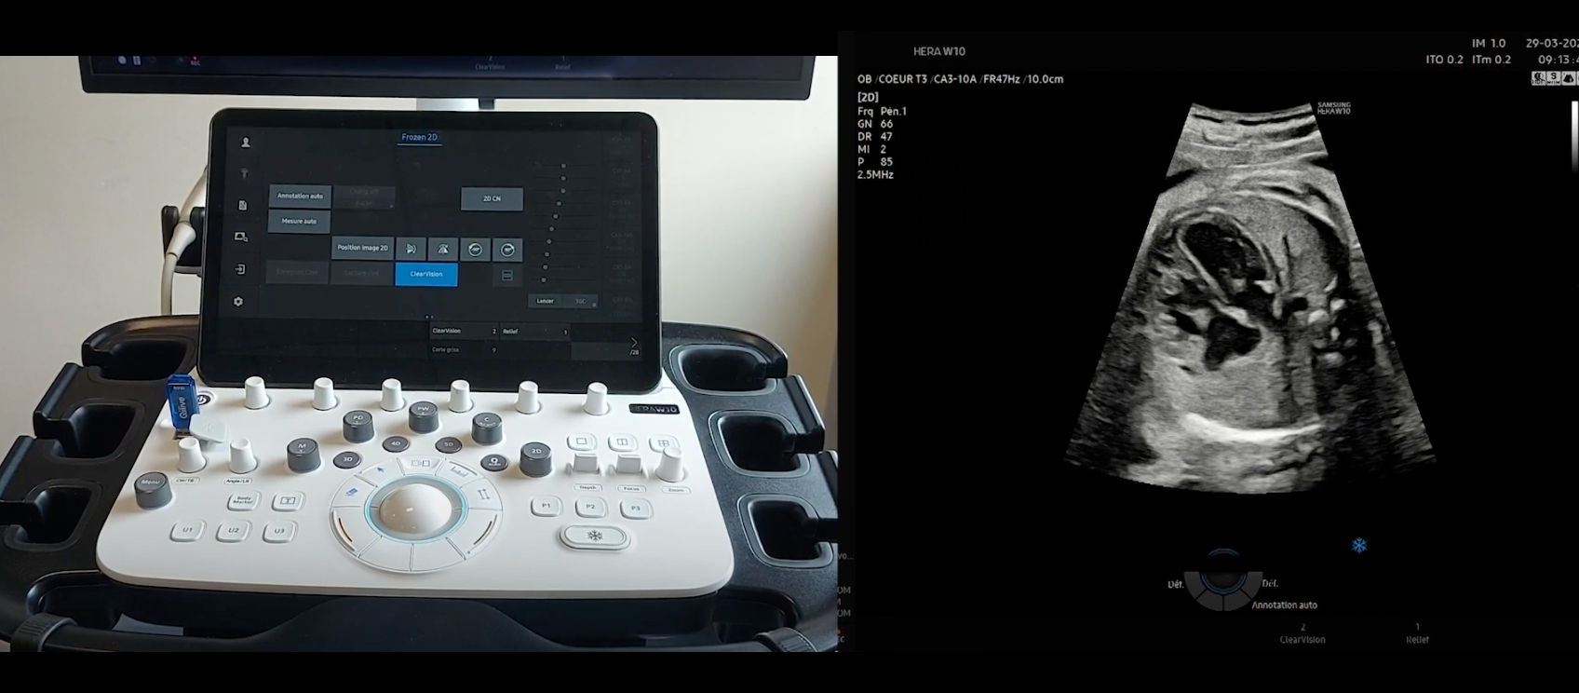
Task: Push the U2 user key
Action: click(x=233, y=531)
